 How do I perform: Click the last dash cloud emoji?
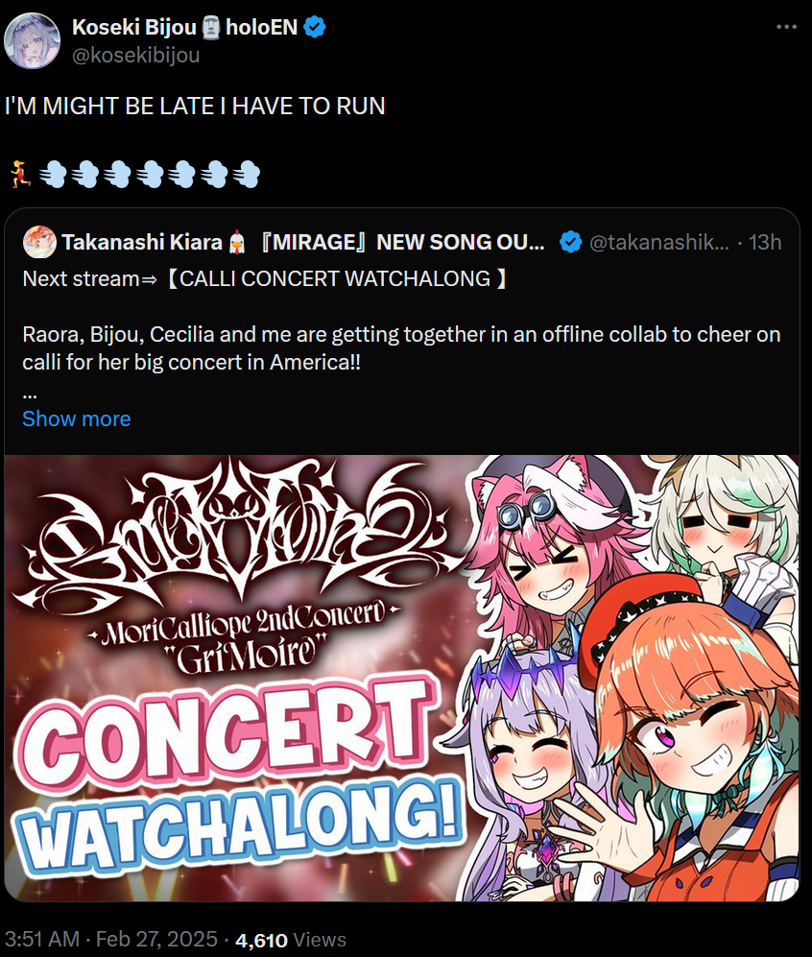[246, 174]
